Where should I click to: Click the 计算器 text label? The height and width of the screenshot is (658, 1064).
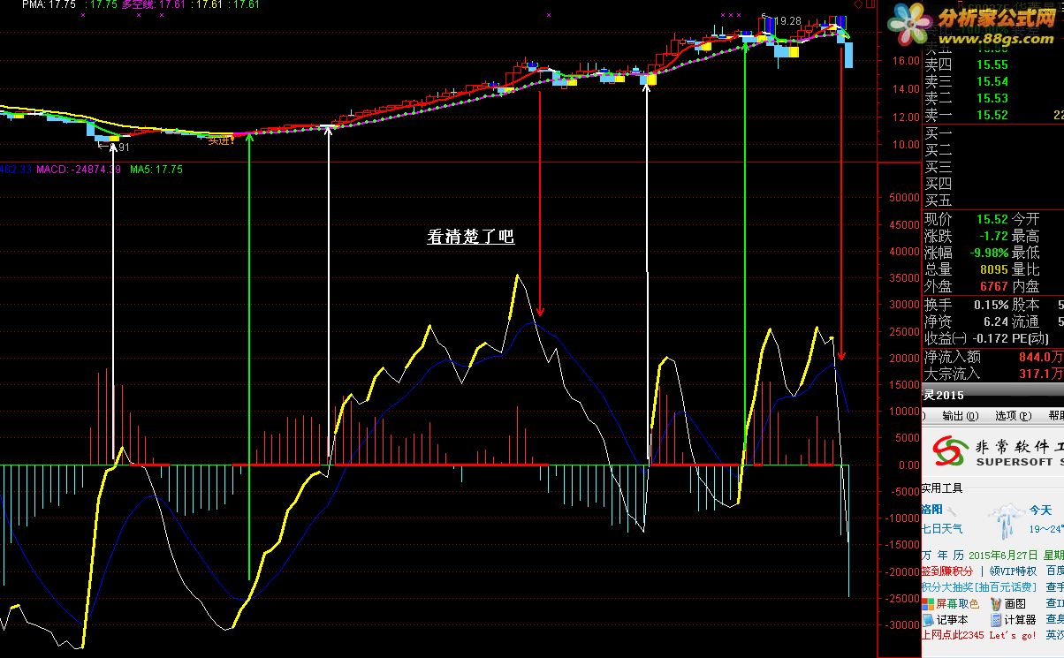(1020, 619)
